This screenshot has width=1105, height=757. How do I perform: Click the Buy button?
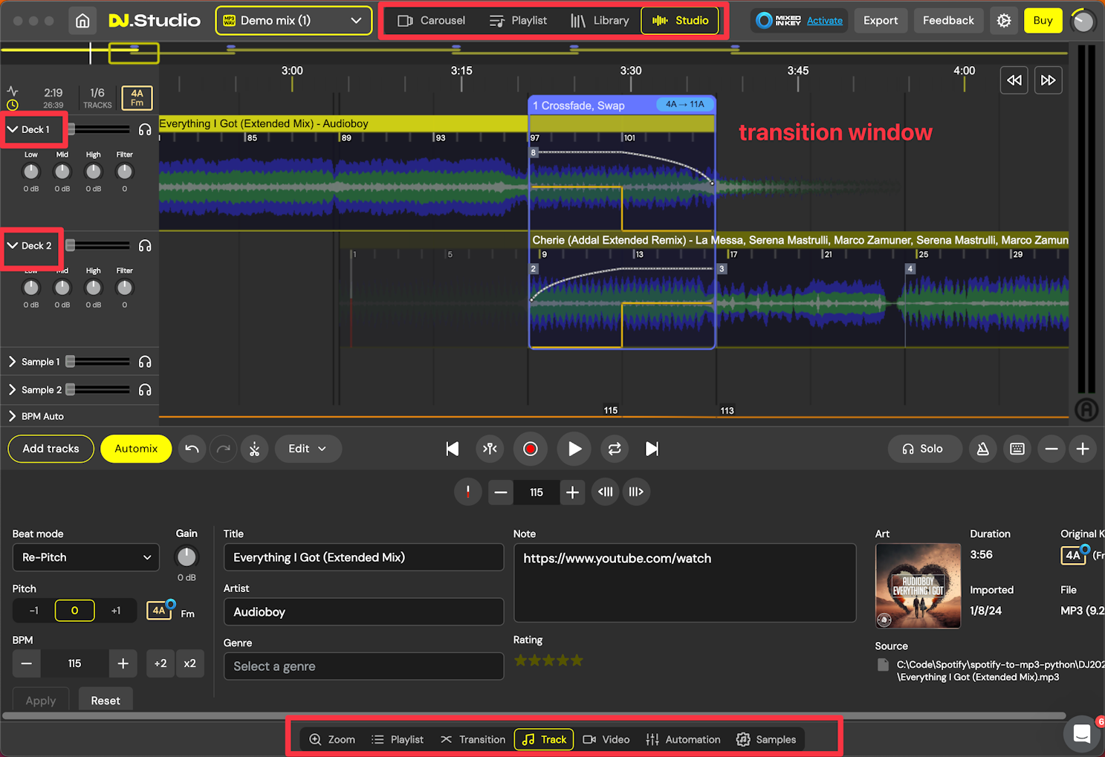pyautogui.click(x=1043, y=21)
